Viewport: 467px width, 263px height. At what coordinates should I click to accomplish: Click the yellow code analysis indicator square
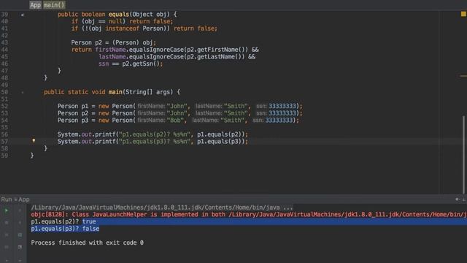(x=463, y=14)
